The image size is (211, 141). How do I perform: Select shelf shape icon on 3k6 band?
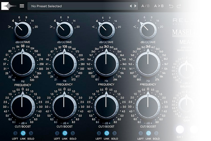tap(135, 27)
